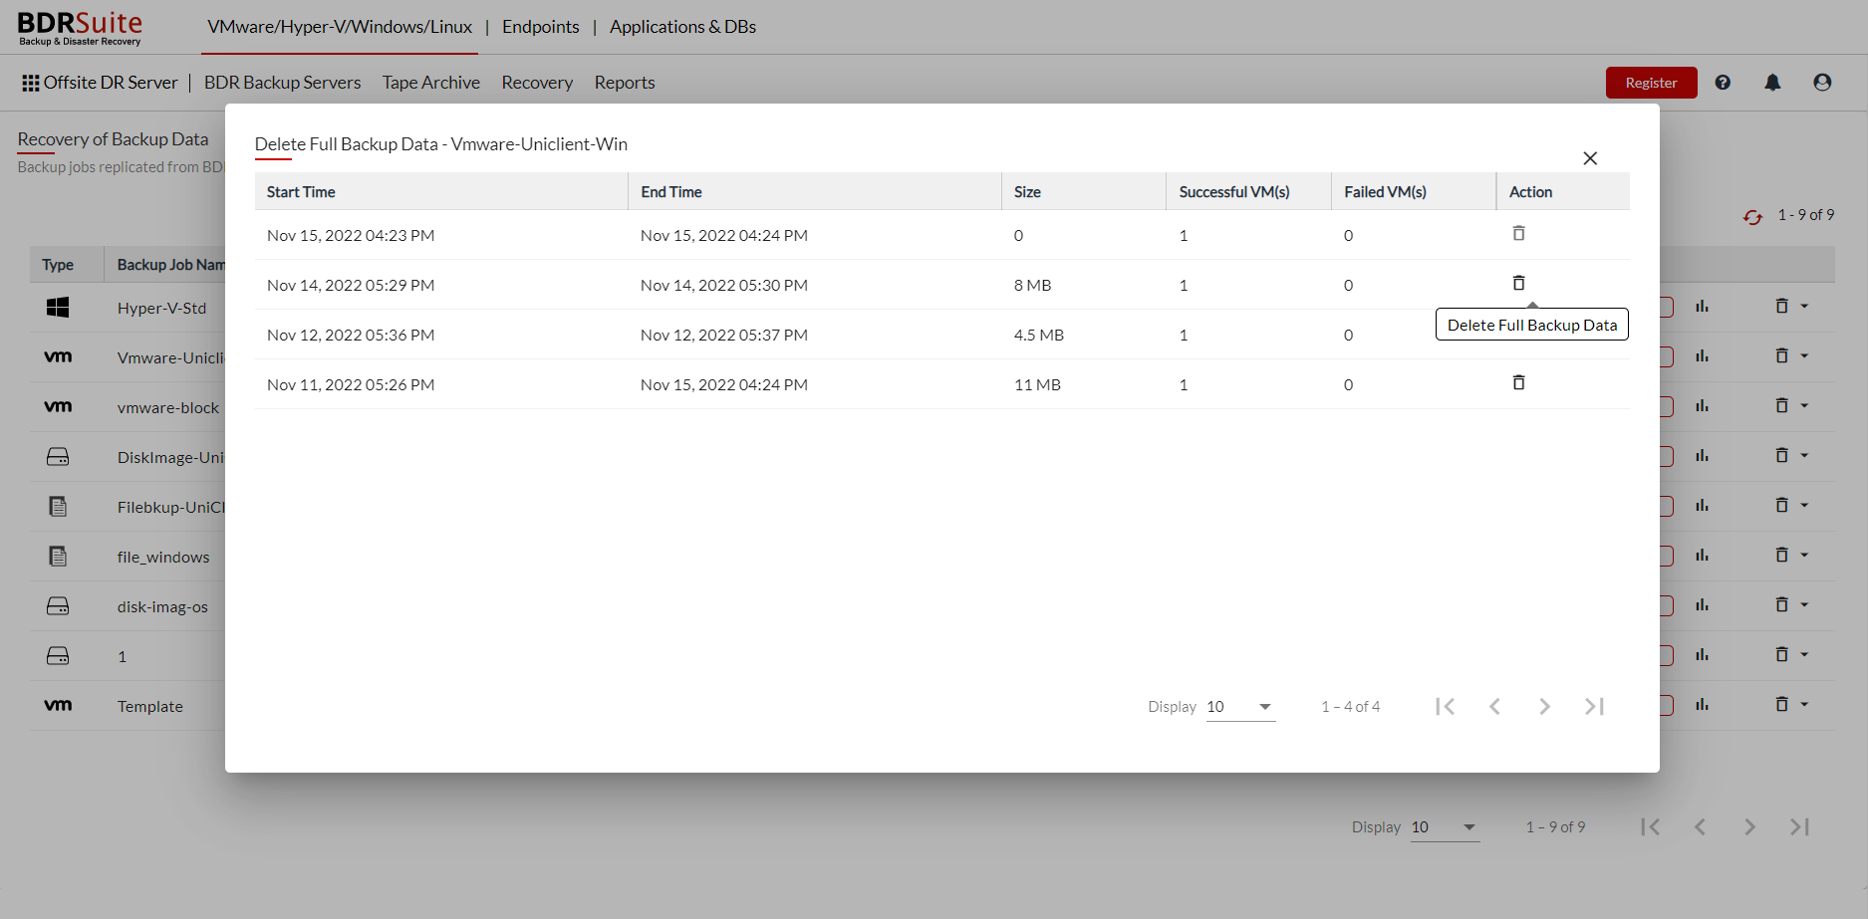
Task: Open the dialog Display rows dropdown
Action: pos(1240,707)
